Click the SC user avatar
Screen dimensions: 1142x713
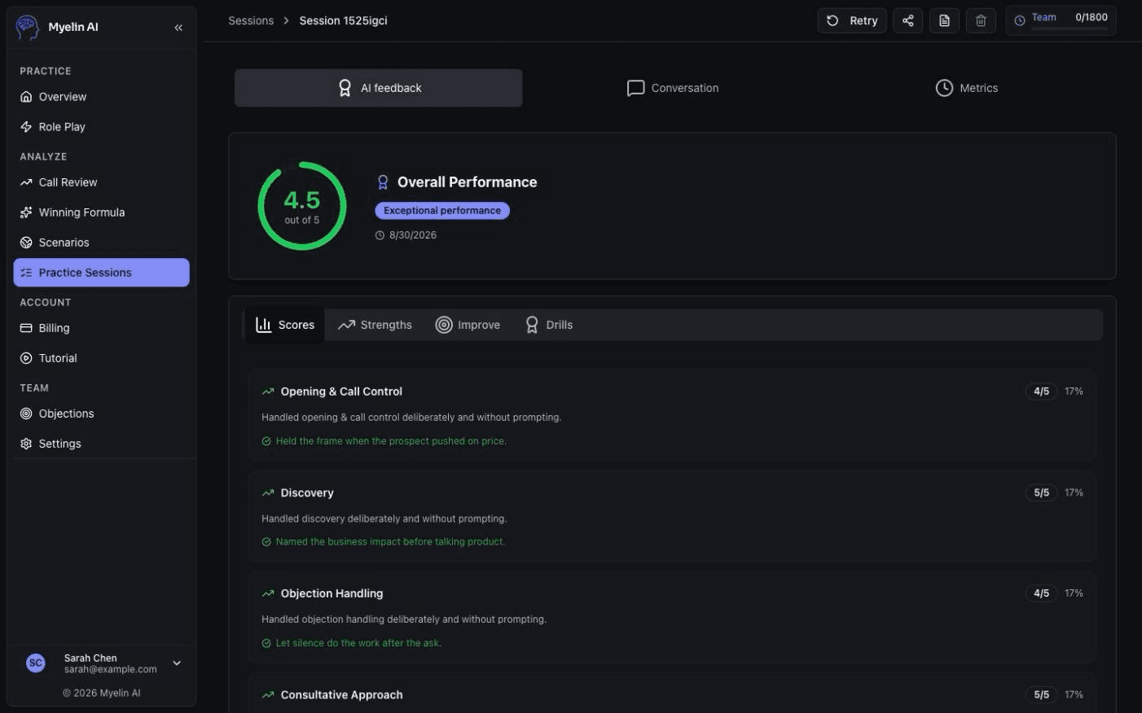(36, 663)
